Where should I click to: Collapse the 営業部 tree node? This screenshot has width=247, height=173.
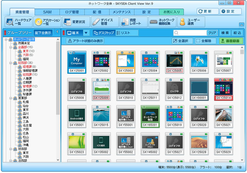[11, 98]
